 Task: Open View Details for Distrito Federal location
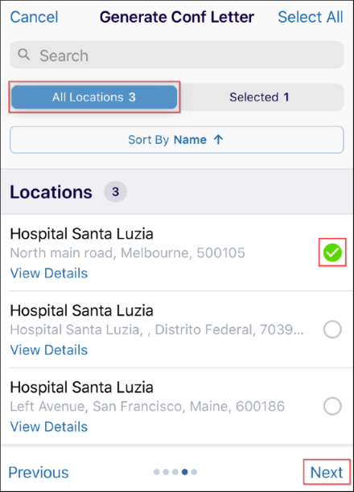coord(49,350)
